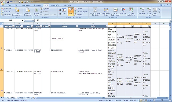Screen dimensions: 172x102
Task: Expand the Name Box dropdown
Action: pyautogui.click(x=22, y=20)
